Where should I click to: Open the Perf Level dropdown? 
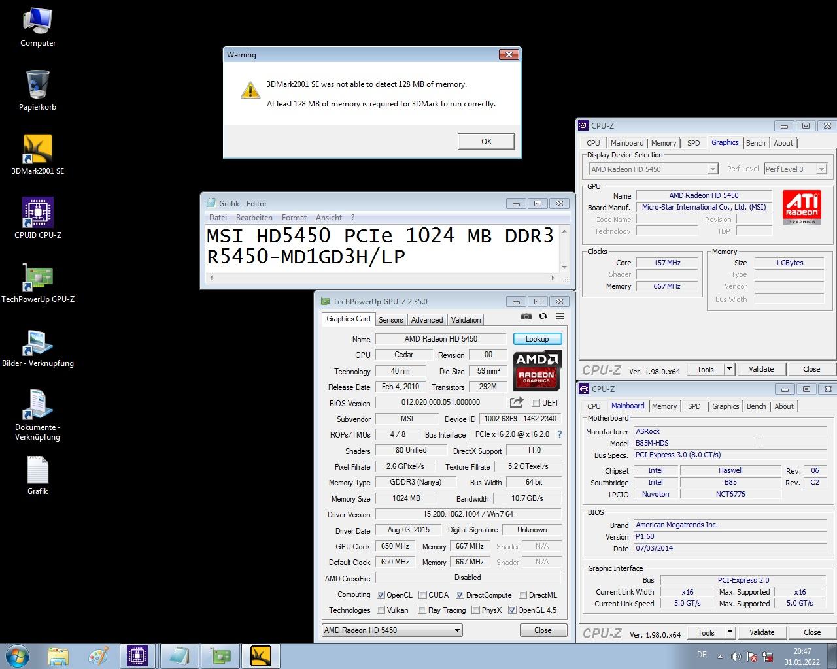point(796,169)
